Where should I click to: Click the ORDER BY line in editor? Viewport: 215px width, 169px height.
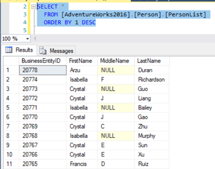click(70, 22)
